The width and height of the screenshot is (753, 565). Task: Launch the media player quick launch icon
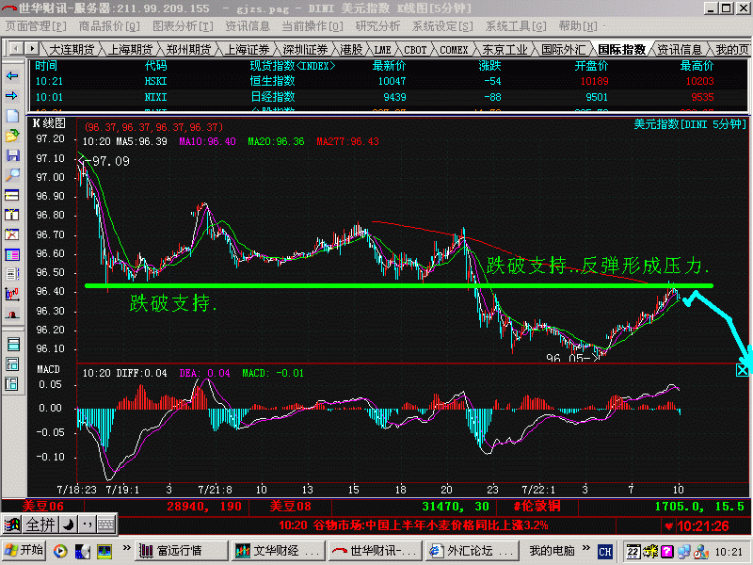coord(60,551)
